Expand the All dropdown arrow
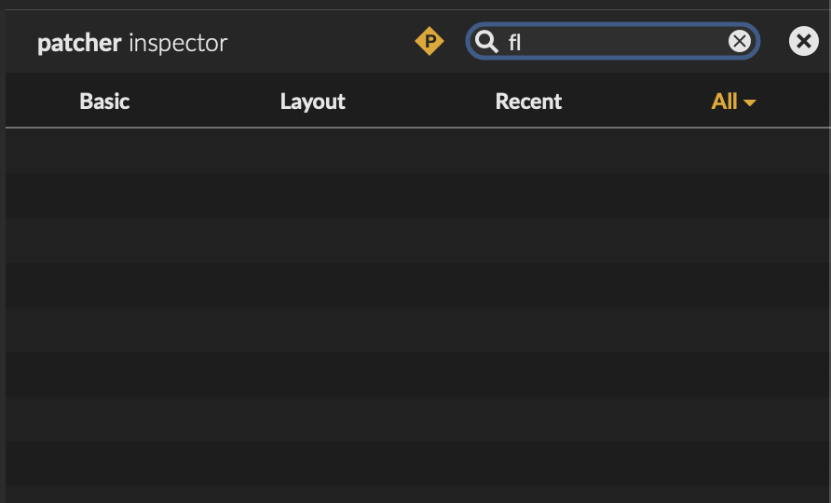 click(x=750, y=102)
